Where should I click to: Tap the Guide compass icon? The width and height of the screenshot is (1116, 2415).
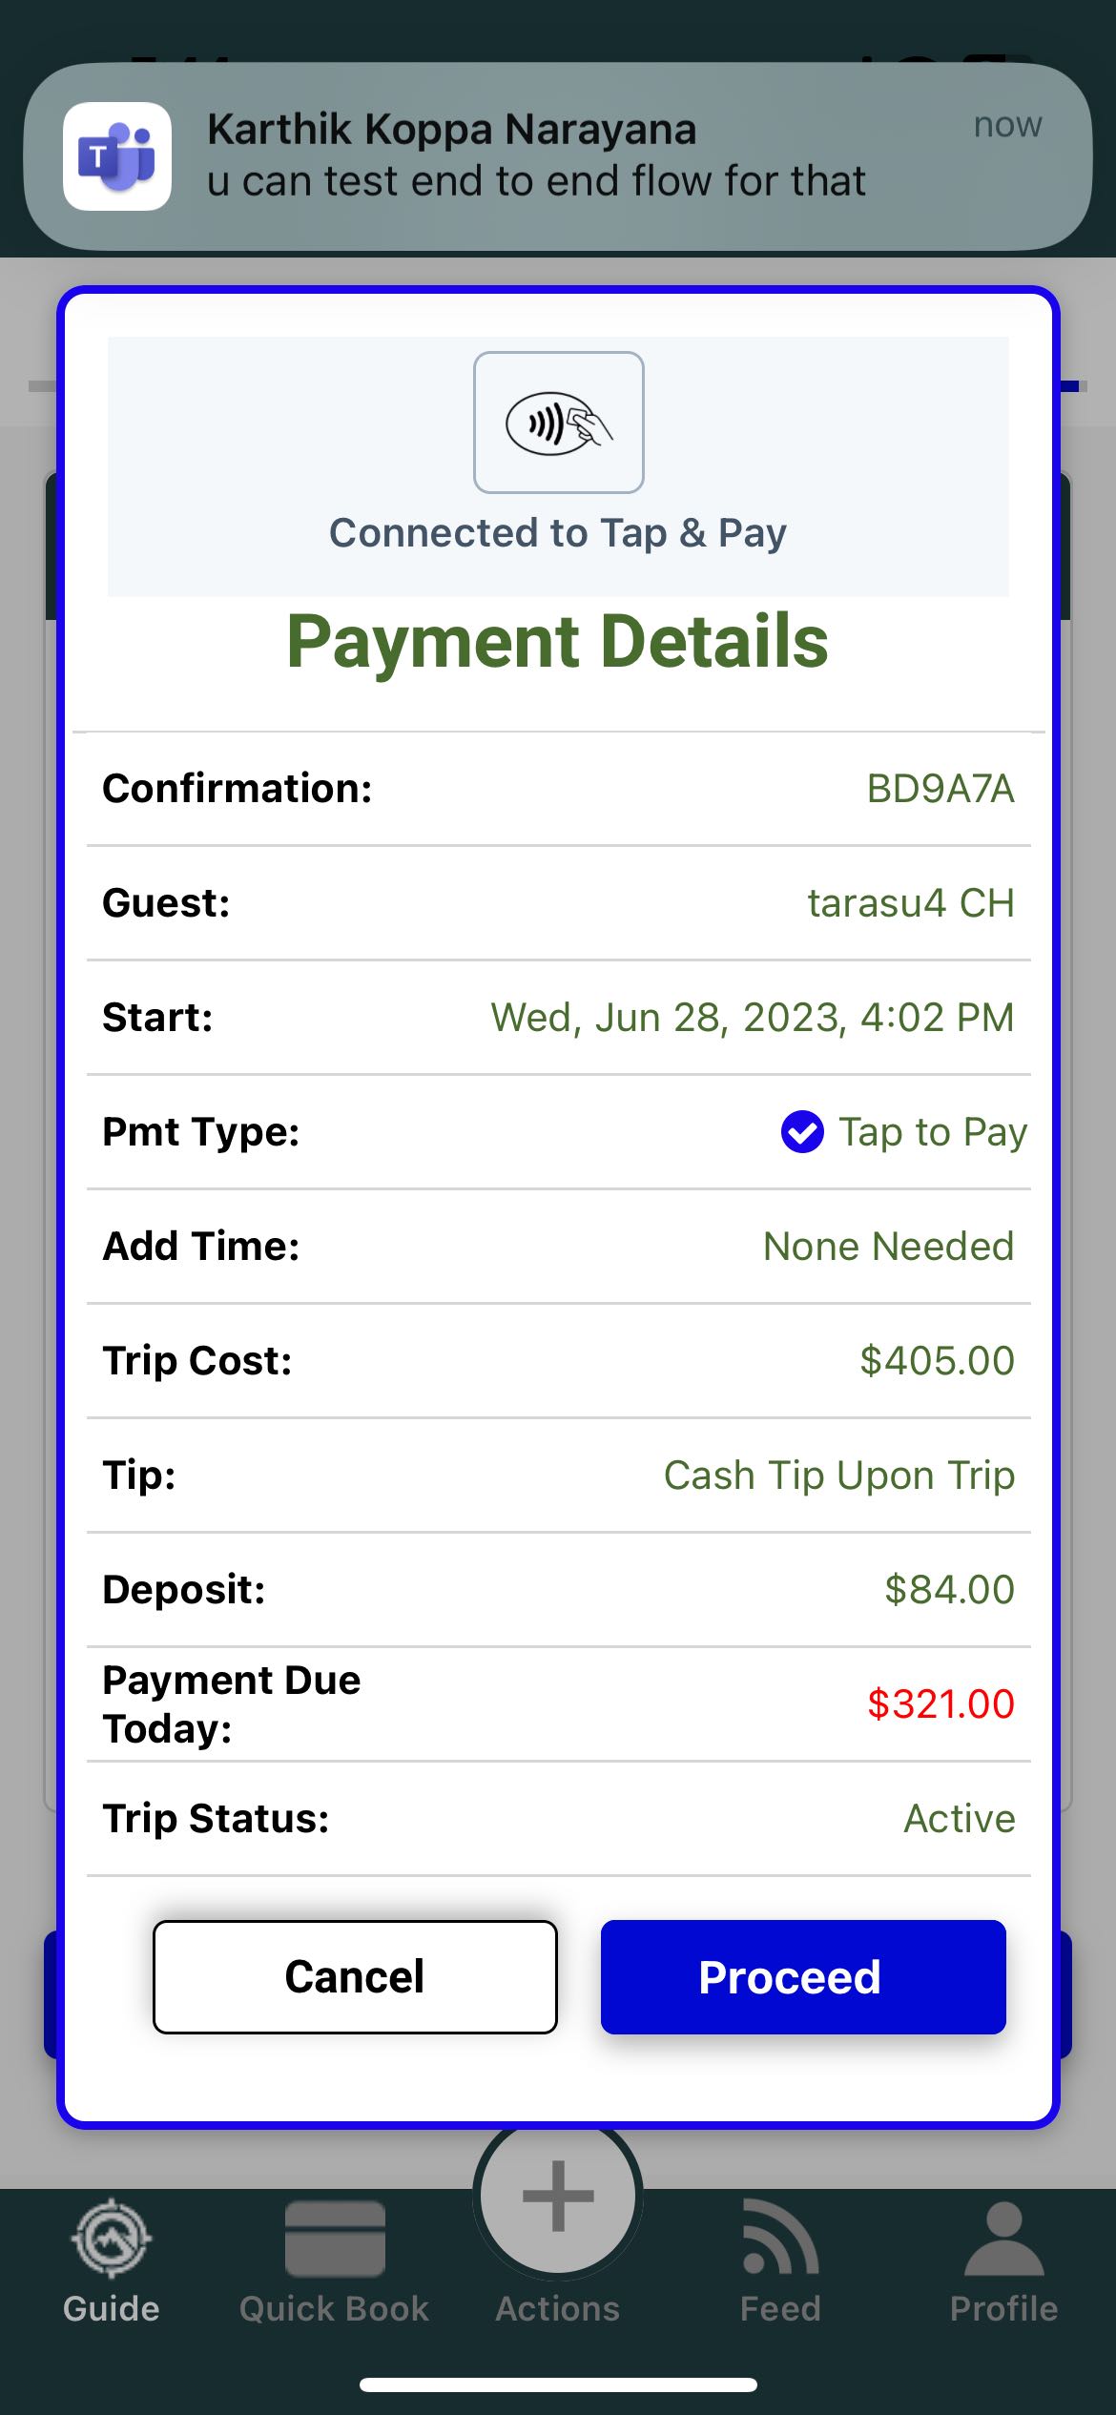[112, 2238]
